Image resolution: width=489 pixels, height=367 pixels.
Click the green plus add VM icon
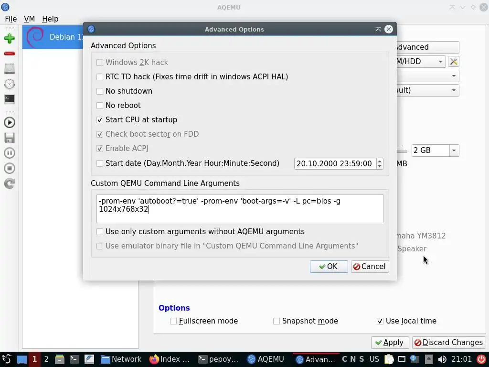coord(10,38)
